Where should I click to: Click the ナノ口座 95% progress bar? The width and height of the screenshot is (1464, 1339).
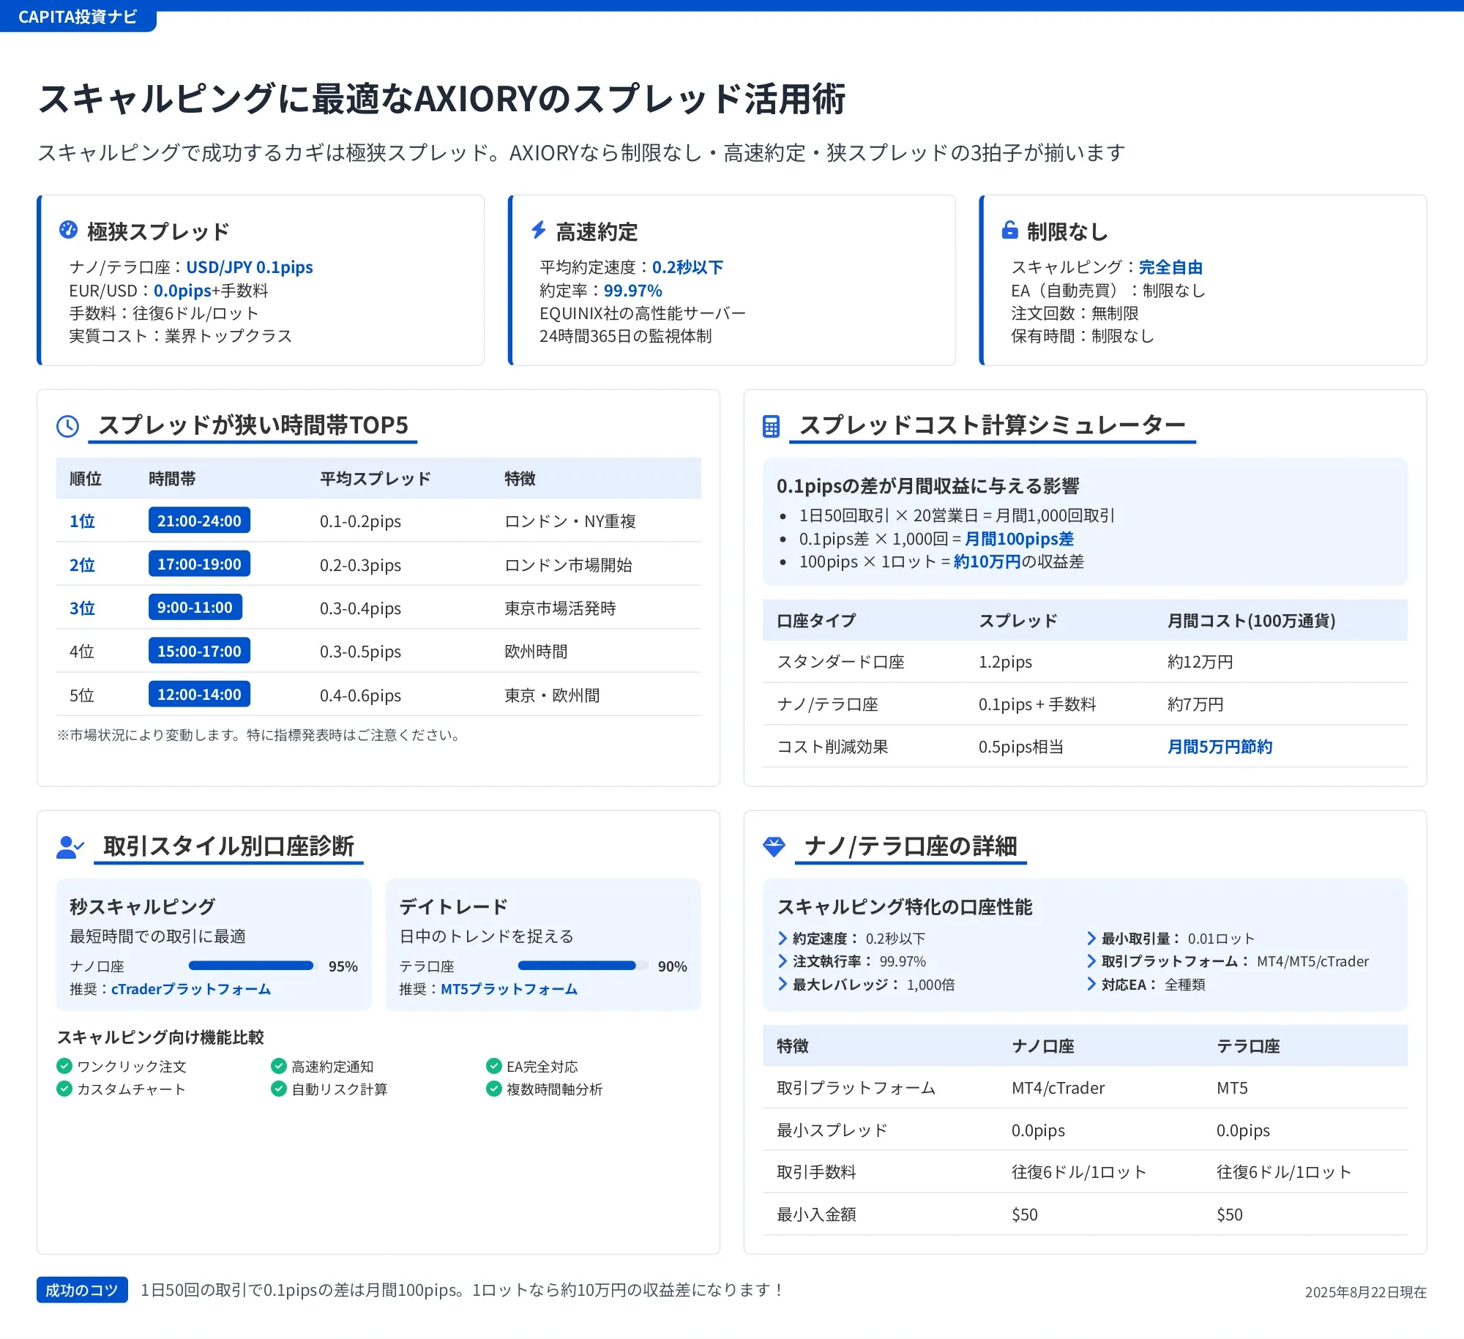[253, 966]
